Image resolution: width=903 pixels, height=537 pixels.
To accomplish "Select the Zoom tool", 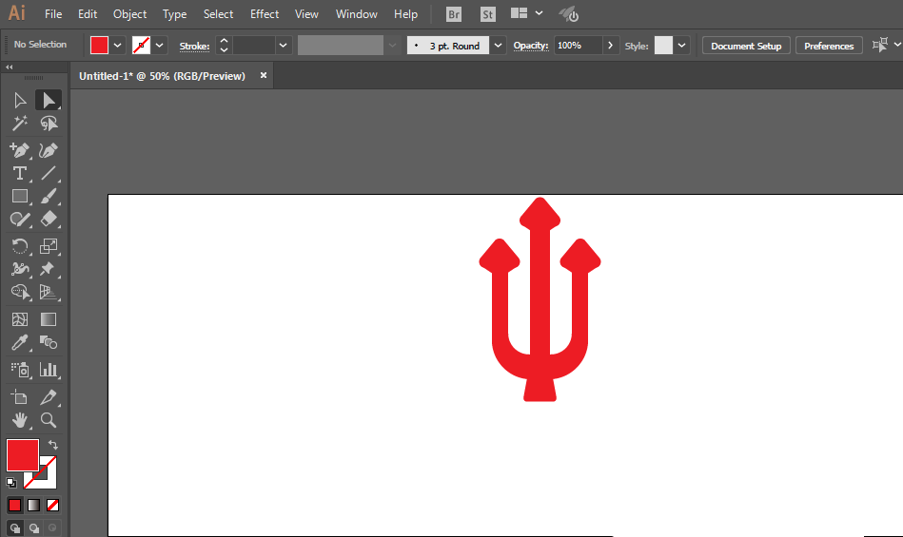I will pyautogui.click(x=49, y=420).
